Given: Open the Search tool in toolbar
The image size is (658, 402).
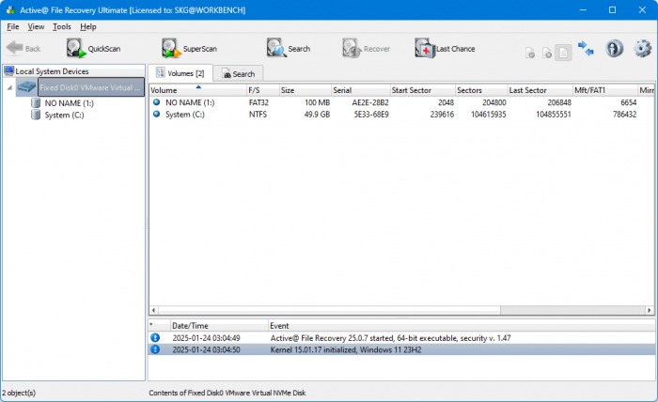Looking at the screenshot, I should coord(288,48).
